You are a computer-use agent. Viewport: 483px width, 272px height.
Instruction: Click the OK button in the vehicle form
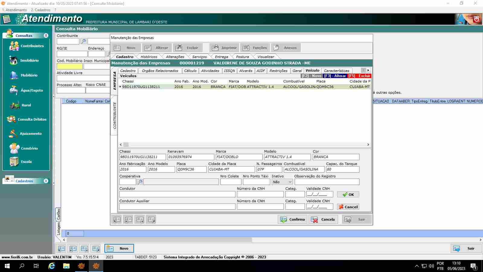(348, 195)
